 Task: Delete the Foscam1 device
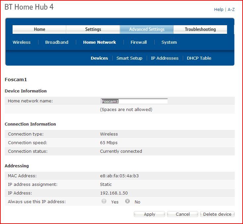[217, 214]
